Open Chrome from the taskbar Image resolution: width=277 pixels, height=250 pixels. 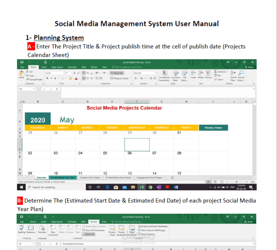coord(151,187)
